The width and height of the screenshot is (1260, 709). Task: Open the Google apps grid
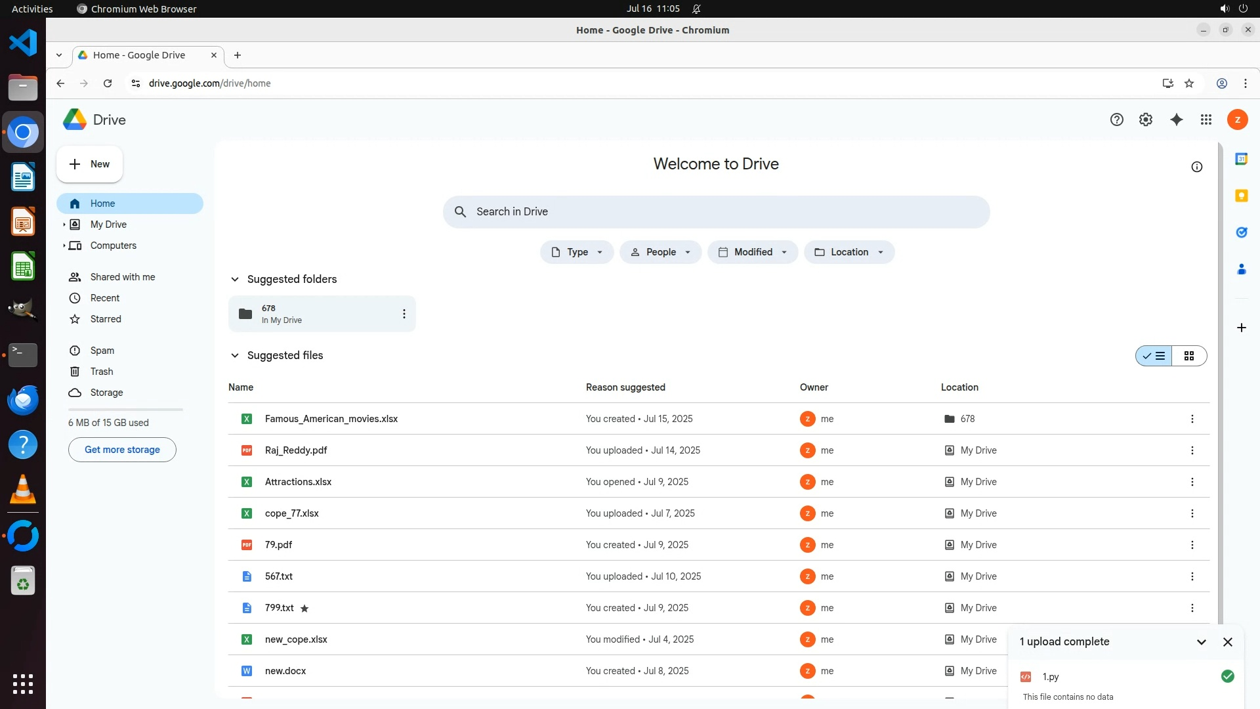[1206, 119]
